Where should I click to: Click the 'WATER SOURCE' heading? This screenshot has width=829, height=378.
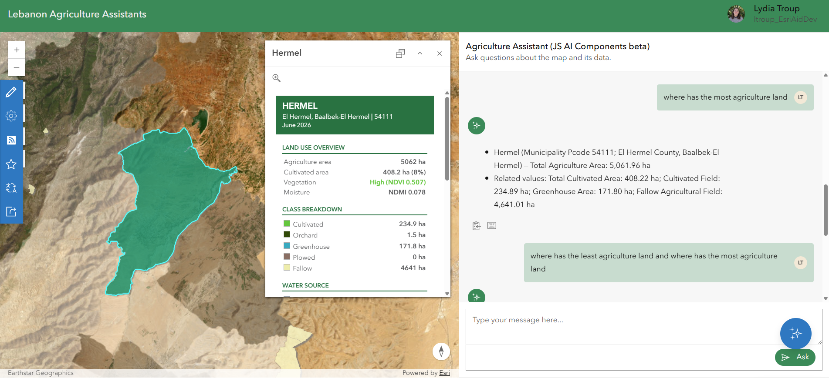[305, 285]
